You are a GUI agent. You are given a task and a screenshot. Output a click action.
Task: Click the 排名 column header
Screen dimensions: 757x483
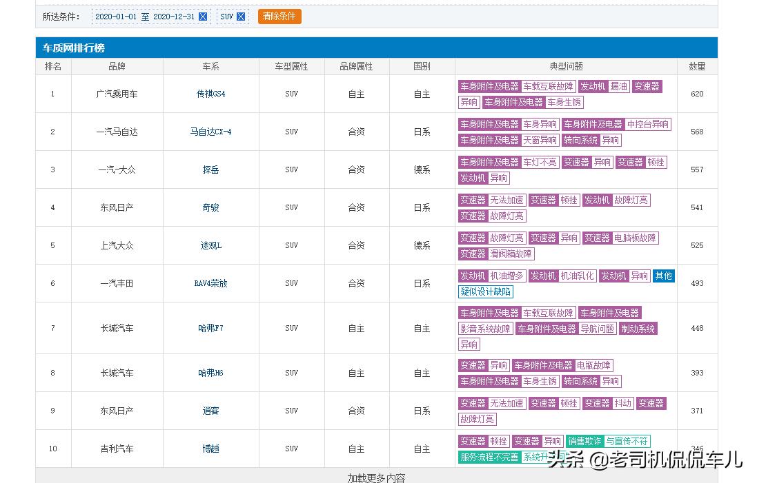coord(53,67)
